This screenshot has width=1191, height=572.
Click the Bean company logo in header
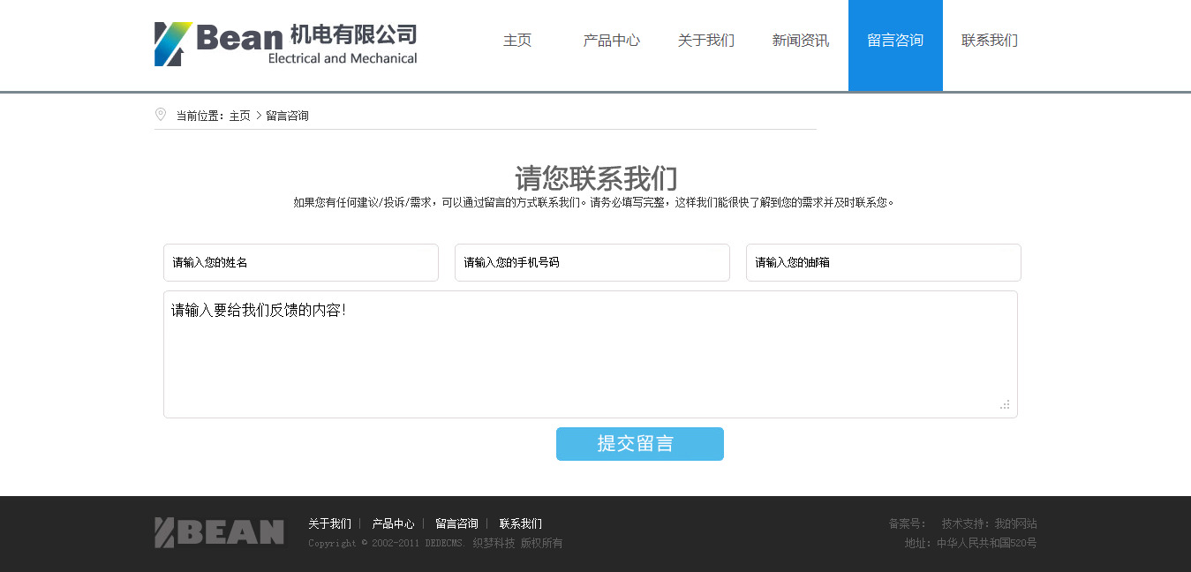285,44
